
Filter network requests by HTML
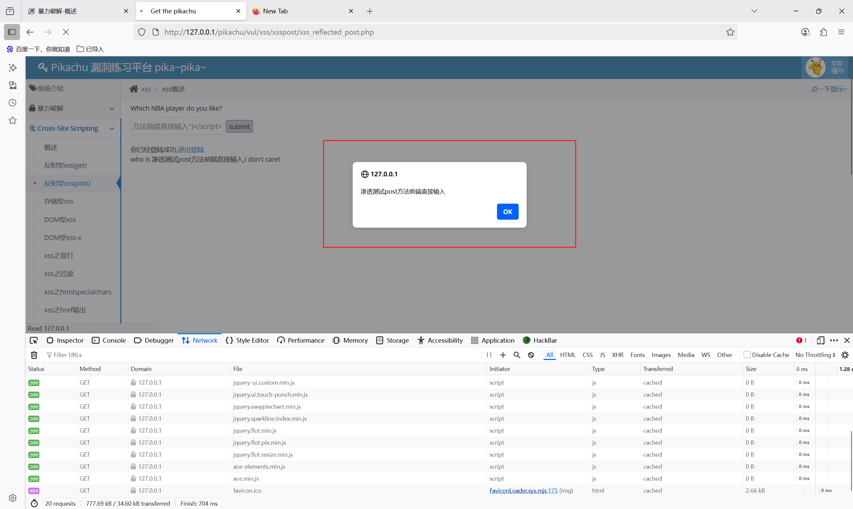[x=568, y=355]
